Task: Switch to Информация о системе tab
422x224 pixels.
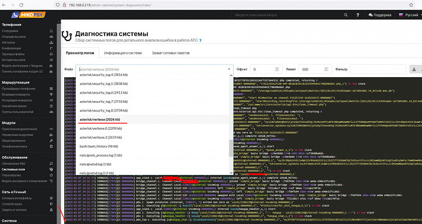Action: (x=123, y=53)
